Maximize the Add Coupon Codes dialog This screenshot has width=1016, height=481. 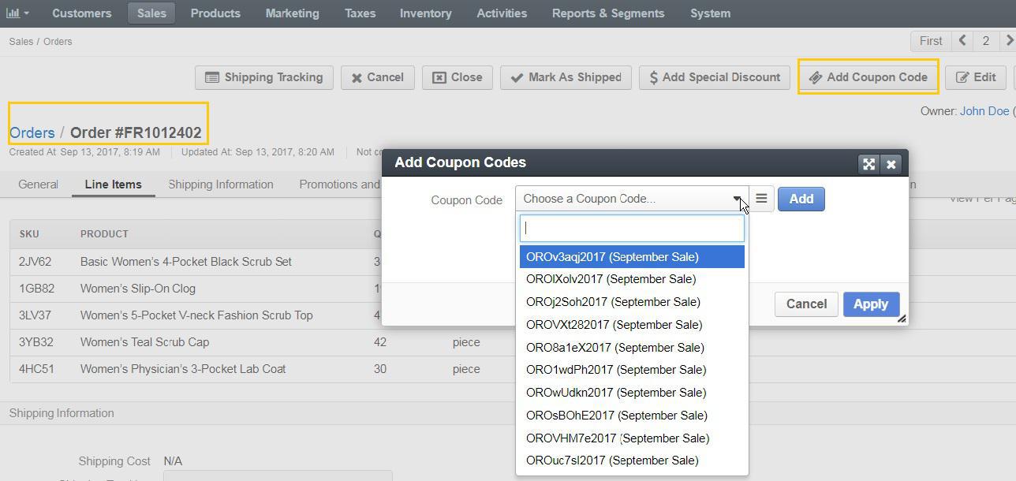point(868,164)
